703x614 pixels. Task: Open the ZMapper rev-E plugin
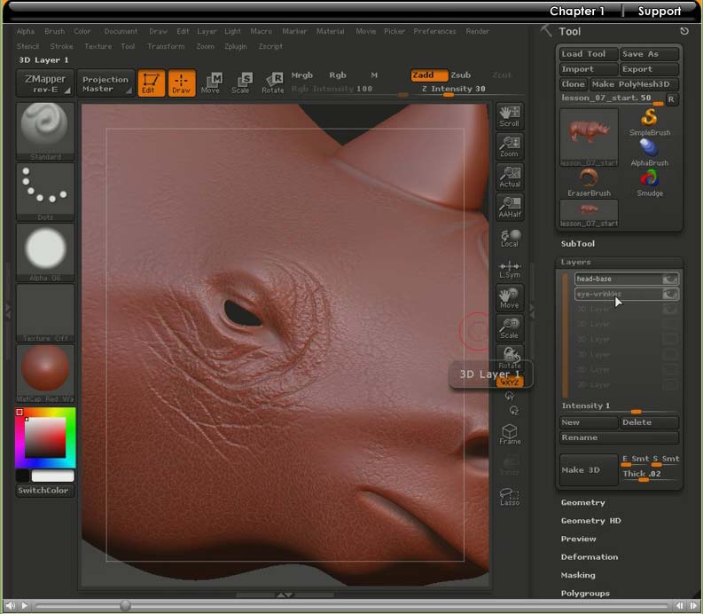click(45, 83)
